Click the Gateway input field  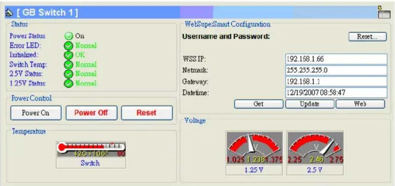pos(336,81)
